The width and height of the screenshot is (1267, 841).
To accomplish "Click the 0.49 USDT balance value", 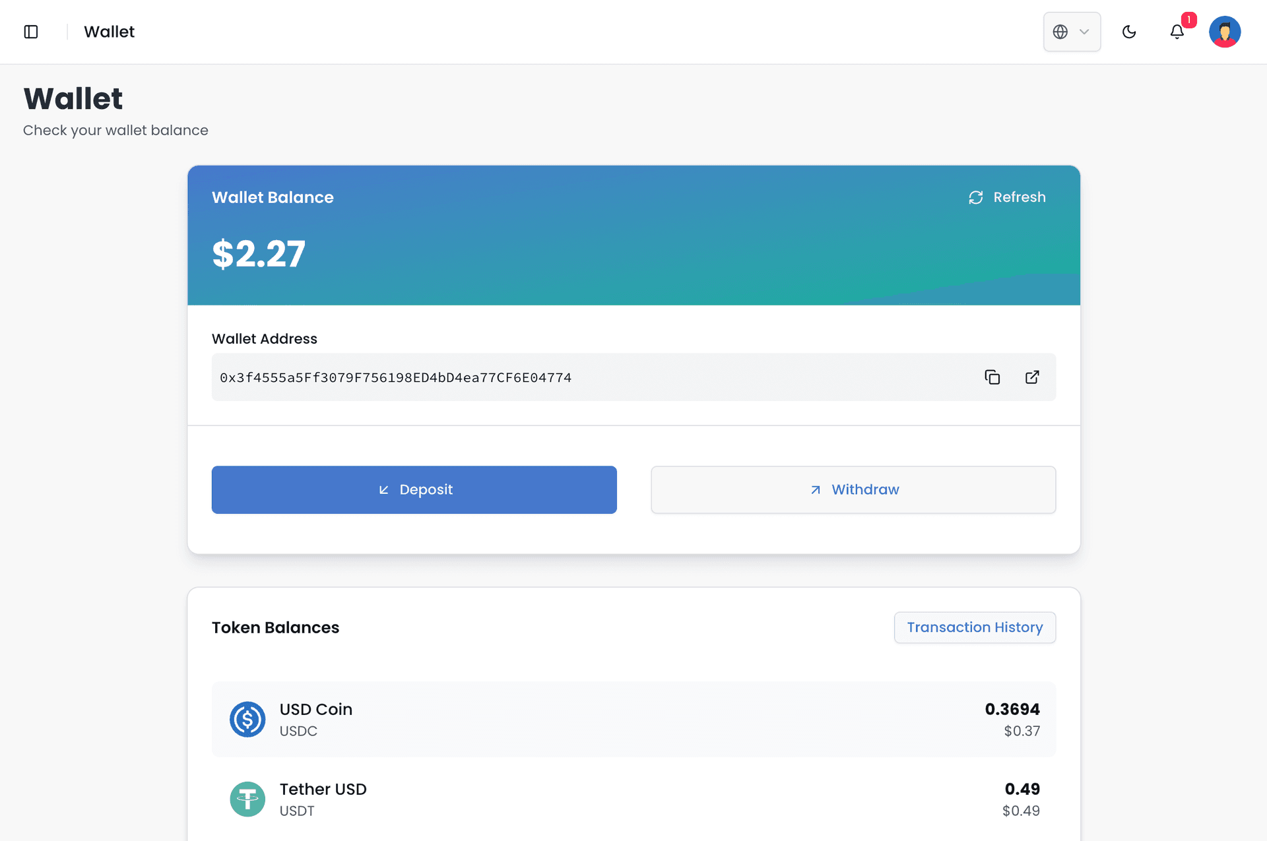I will tap(1022, 789).
